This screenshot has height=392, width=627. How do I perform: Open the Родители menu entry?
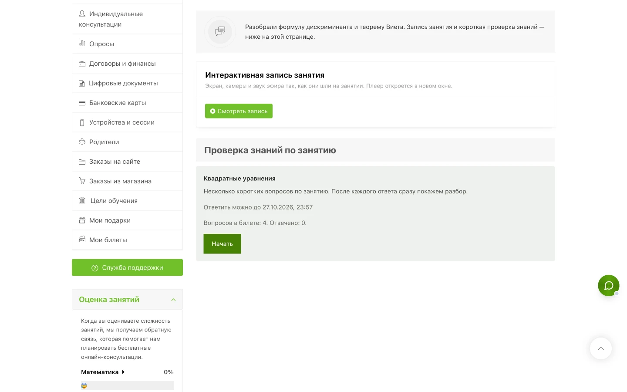[x=127, y=142]
